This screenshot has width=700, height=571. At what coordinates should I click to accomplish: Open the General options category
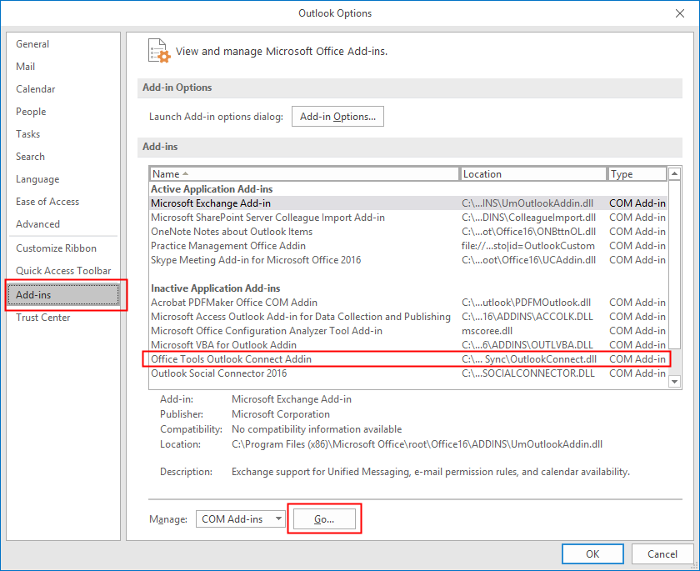(x=32, y=43)
